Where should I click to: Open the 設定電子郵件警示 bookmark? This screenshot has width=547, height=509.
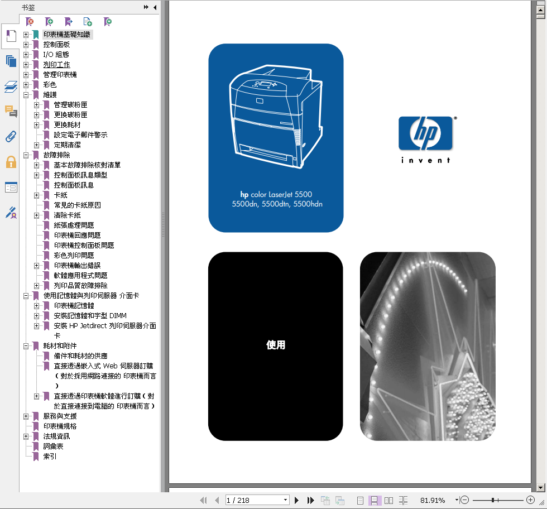(80, 135)
